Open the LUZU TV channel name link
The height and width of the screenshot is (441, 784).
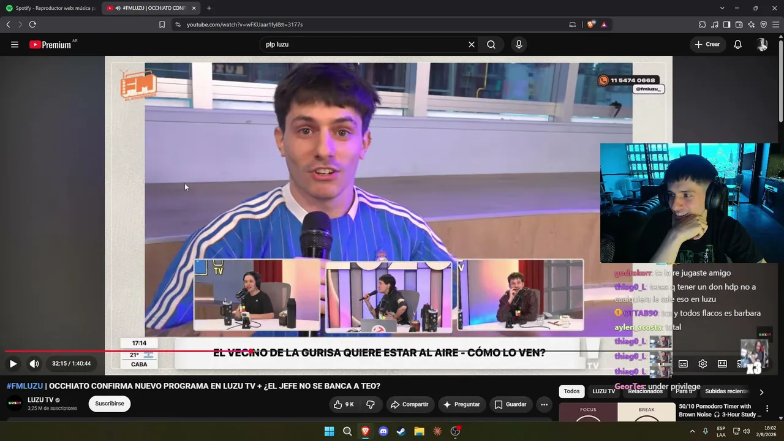(40, 400)
